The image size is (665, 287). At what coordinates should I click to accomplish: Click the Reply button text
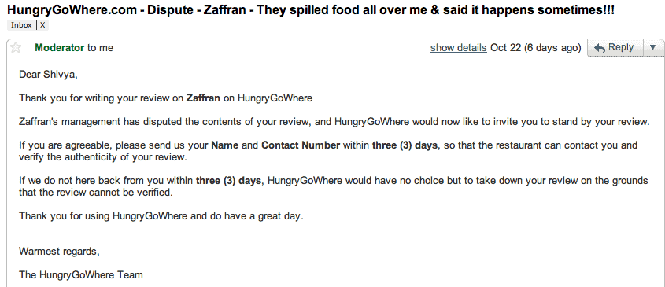[620, 47]
